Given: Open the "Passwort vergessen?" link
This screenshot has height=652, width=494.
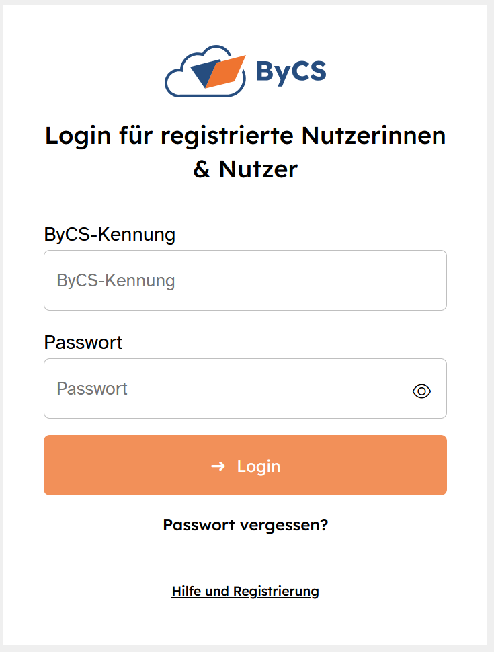Looking at the screenshot, I should (x=245, y=524).
